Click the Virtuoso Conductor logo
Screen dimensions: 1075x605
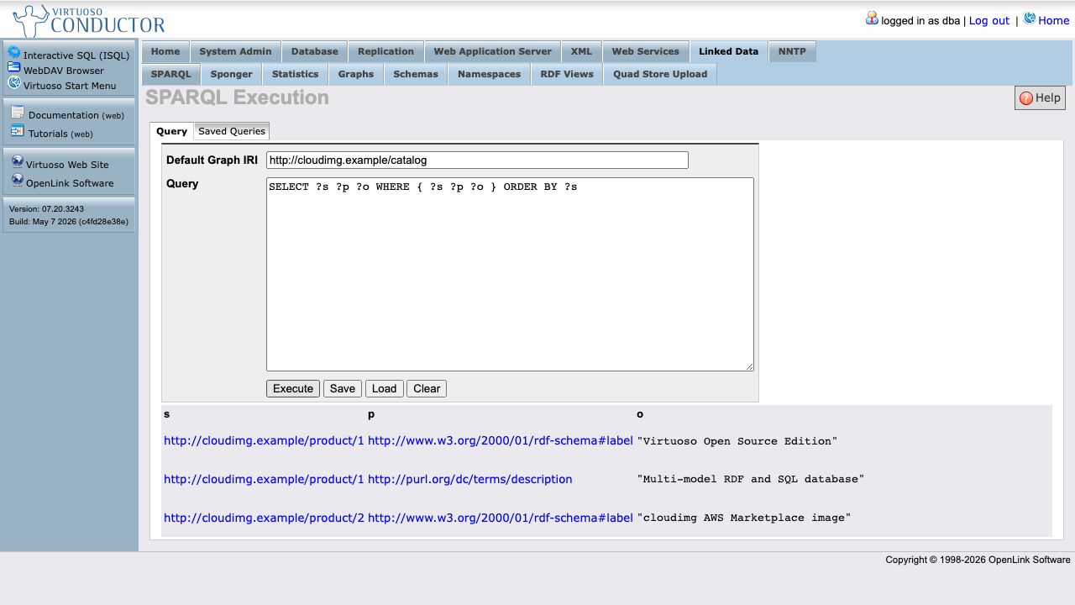click(88, 21)
